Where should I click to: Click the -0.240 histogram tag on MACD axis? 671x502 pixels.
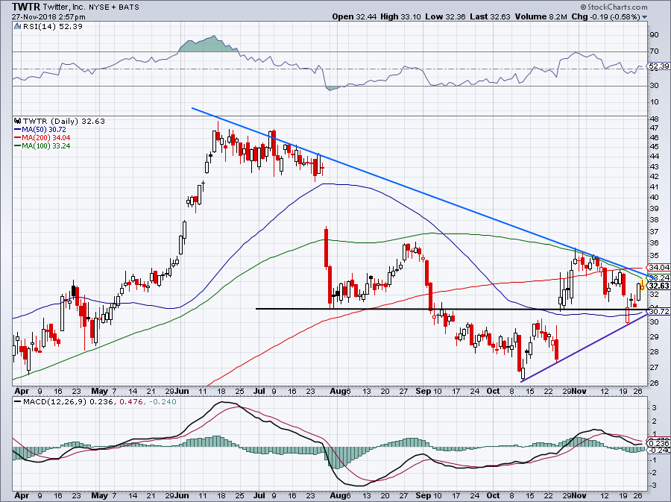pos(658,450)
